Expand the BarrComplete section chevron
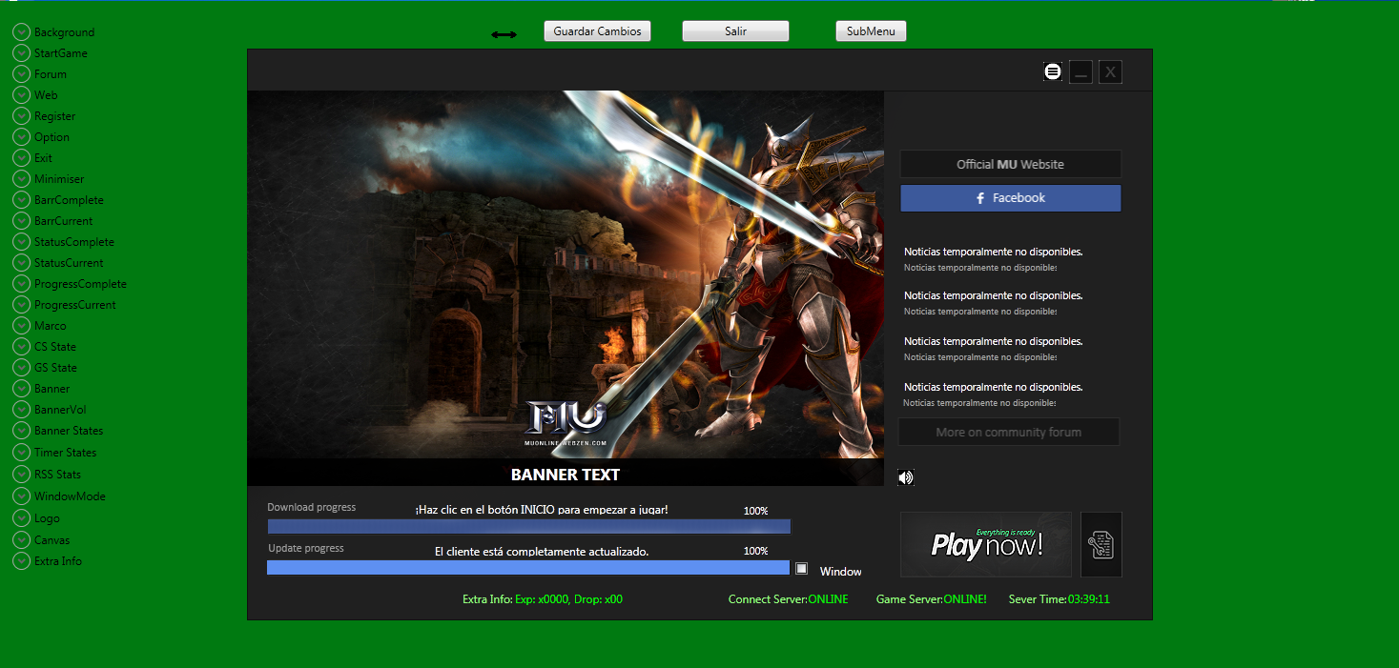The height and width of the screenshot is (668, 1399). click(21, 199)
